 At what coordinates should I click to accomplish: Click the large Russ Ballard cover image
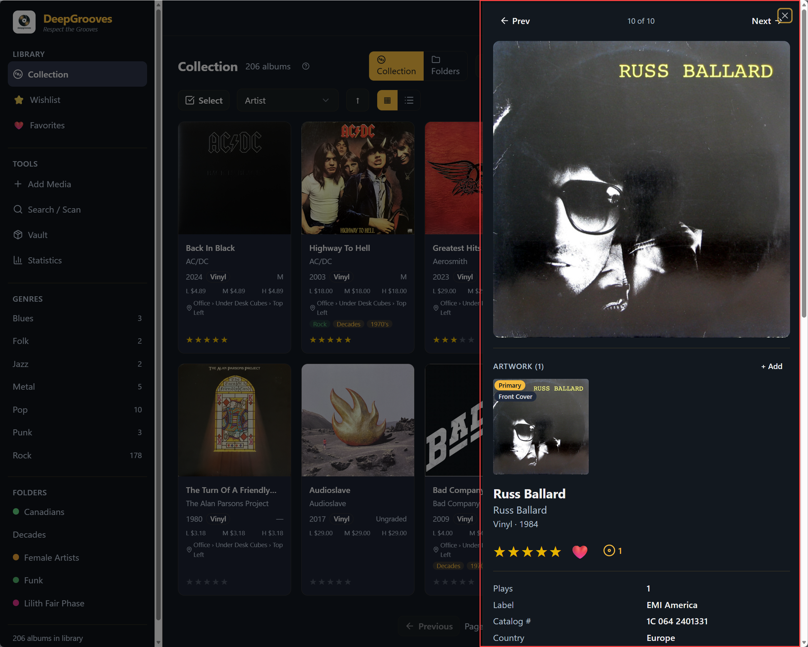point(641,189)
